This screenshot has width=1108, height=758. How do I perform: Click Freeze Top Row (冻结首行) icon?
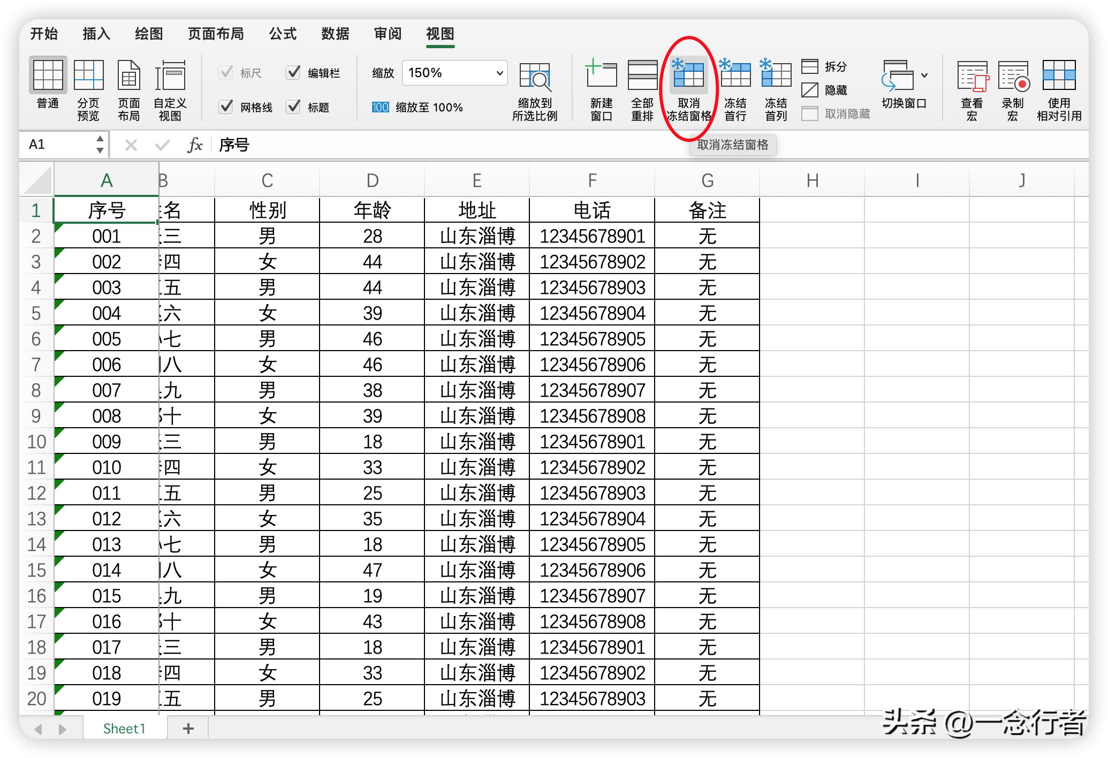coord(735,75)
